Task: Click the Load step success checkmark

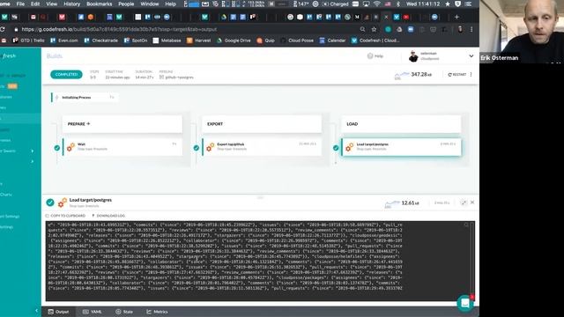Action: tap(336, 148)
